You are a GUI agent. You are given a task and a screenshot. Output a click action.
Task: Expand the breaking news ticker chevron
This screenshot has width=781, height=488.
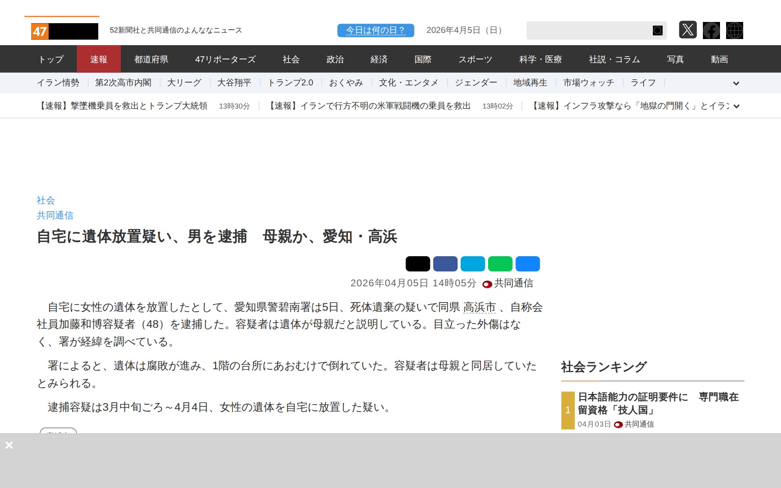pyautogui.click(x=736, y=106)
